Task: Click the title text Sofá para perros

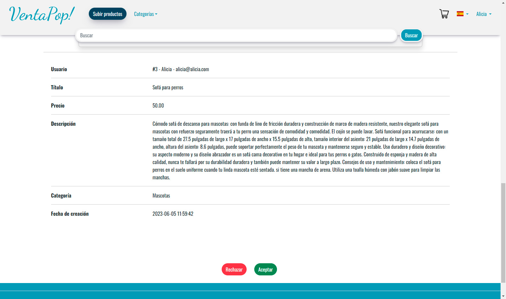Action: point(168,87)
